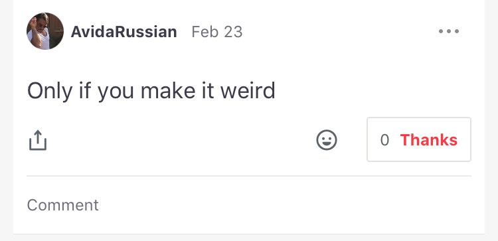
Task: View AvidaRussian's profile from the round photo
Action: 45,31
